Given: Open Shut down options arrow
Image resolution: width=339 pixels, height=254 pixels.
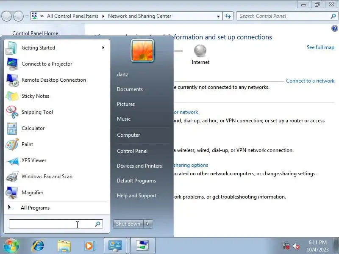Looking at the screenshot, I should (148, 224).
